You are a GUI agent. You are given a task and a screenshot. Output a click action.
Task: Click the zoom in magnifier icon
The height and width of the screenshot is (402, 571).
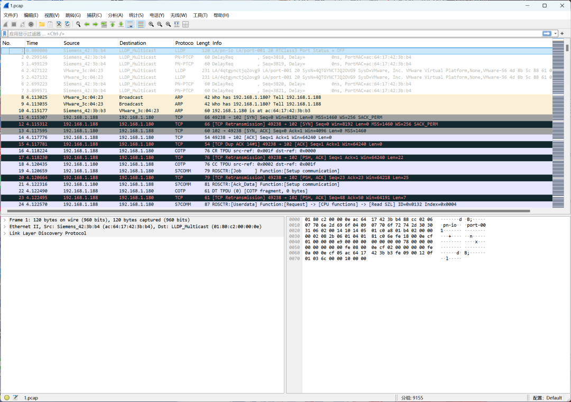coord(151,24)
